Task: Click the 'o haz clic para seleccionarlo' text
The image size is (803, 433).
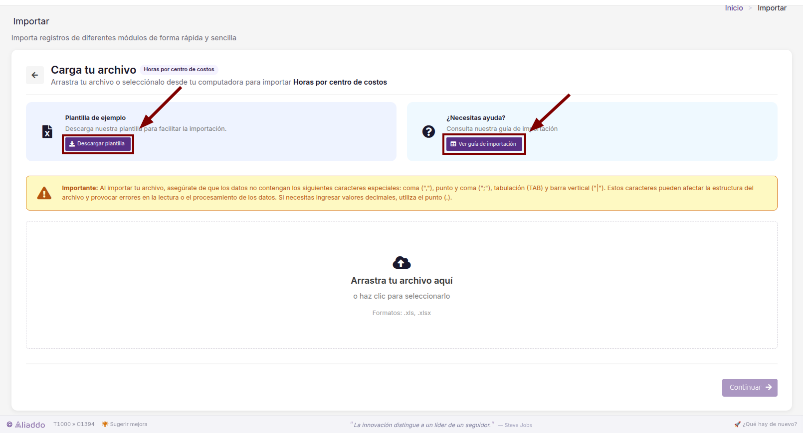Action: coord(401,296)
